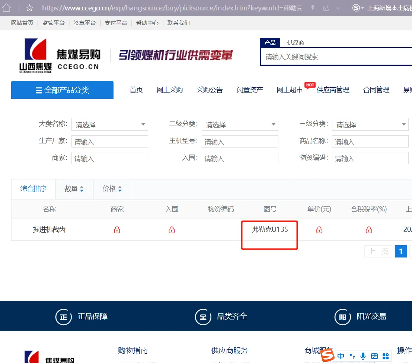The height and width of the screenshot is (363, 412).
Task: Click the lock icon under 单价(元)
Action: coord(319,230)
